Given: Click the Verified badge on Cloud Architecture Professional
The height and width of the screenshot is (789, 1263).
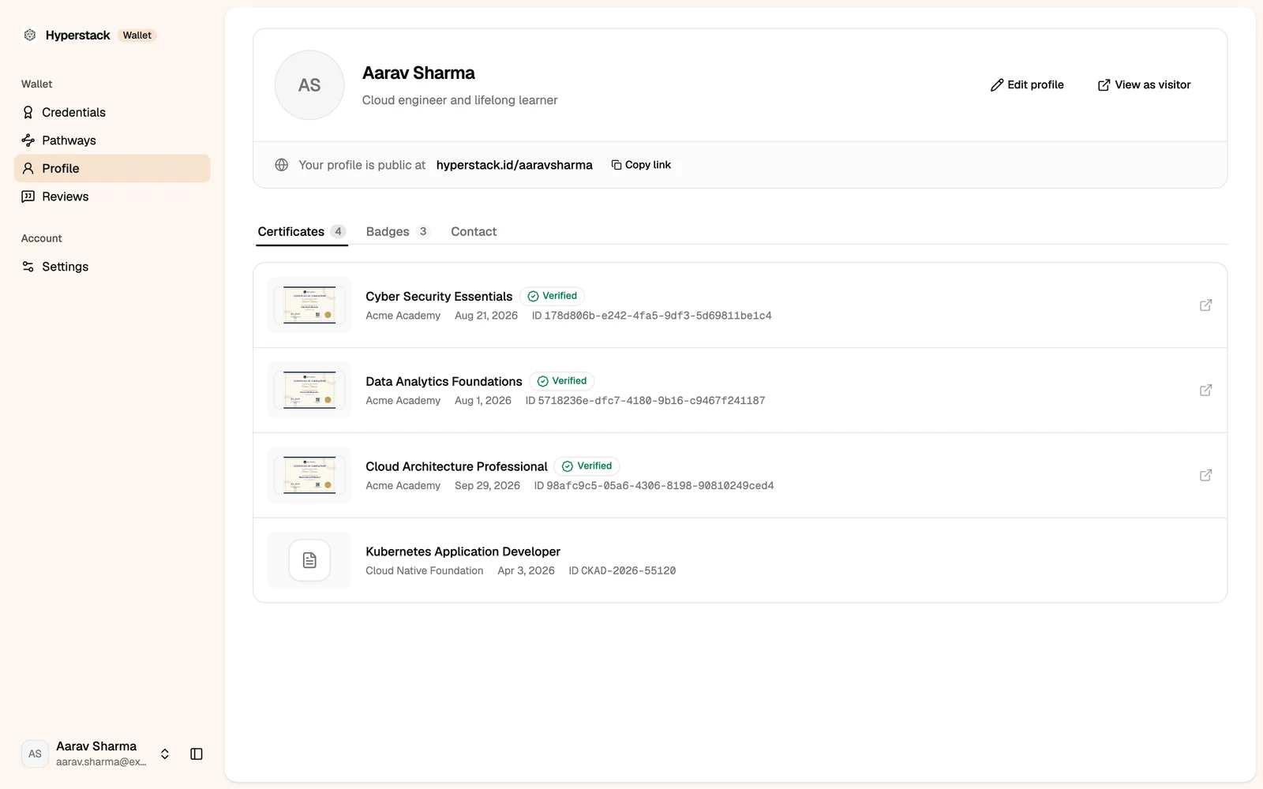Looking at the screenshot, I should pyautogui.click(x=587, y=466).
